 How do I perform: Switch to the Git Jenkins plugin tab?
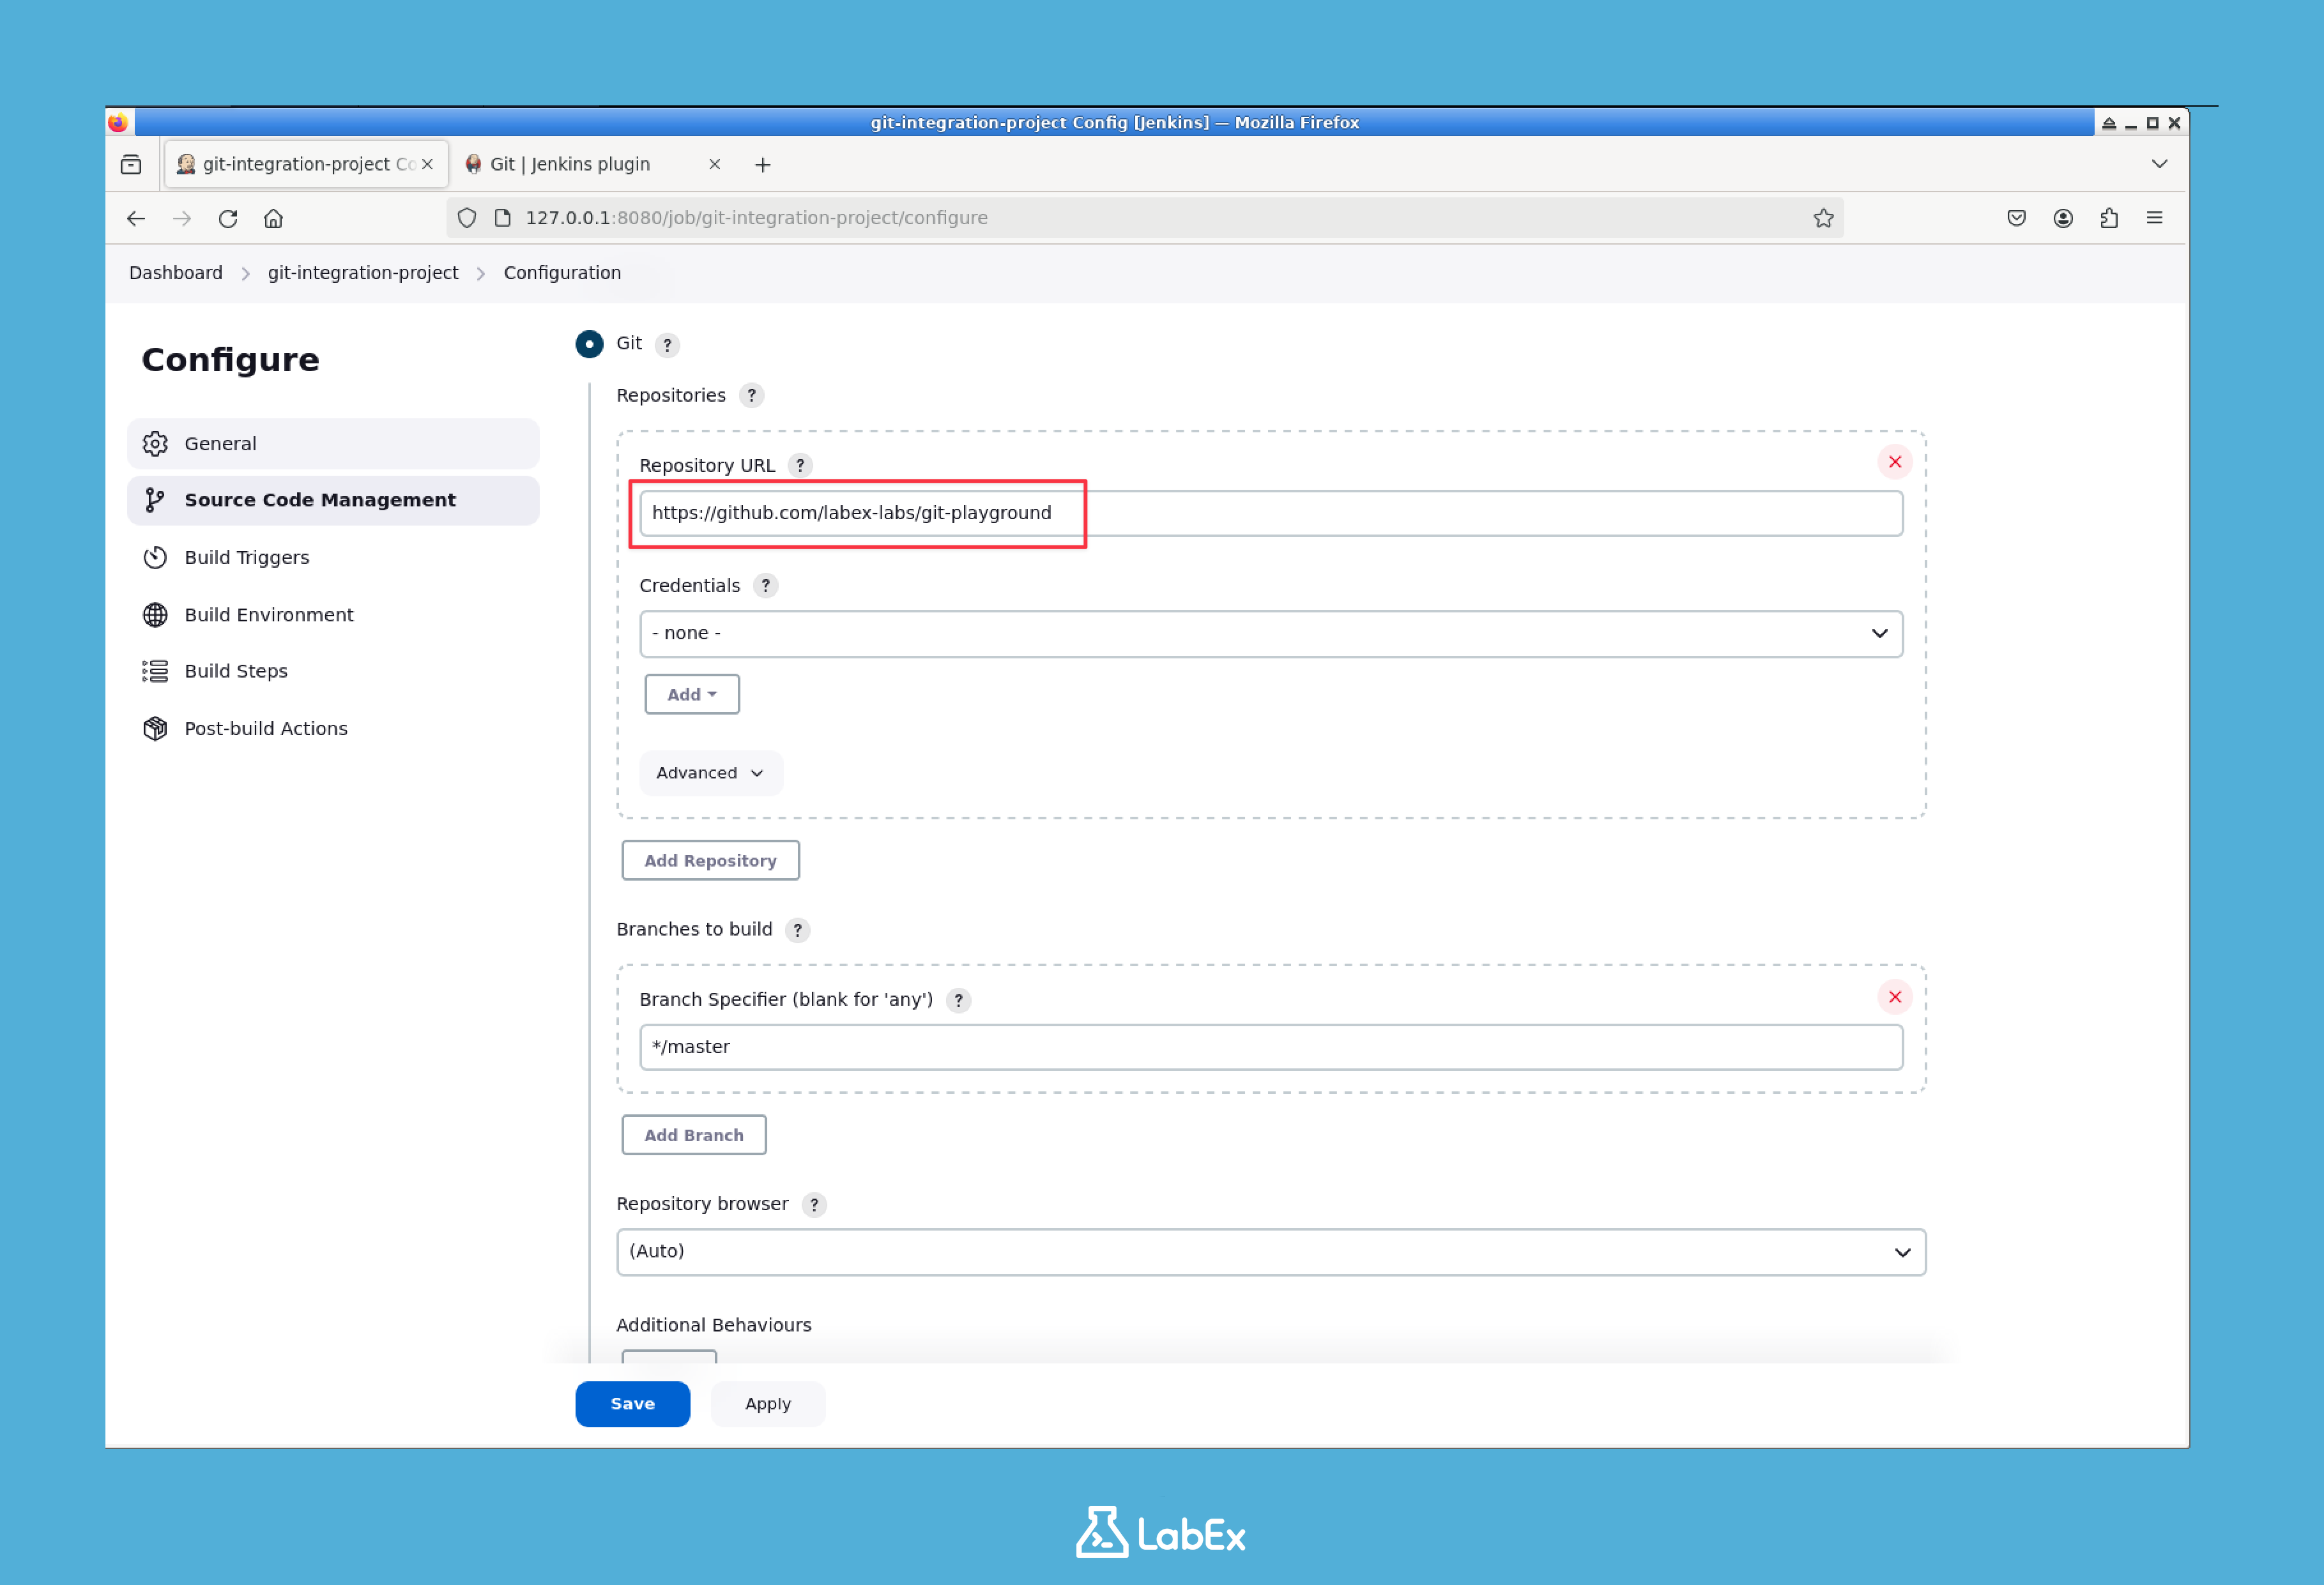click(x=570, y=164)
